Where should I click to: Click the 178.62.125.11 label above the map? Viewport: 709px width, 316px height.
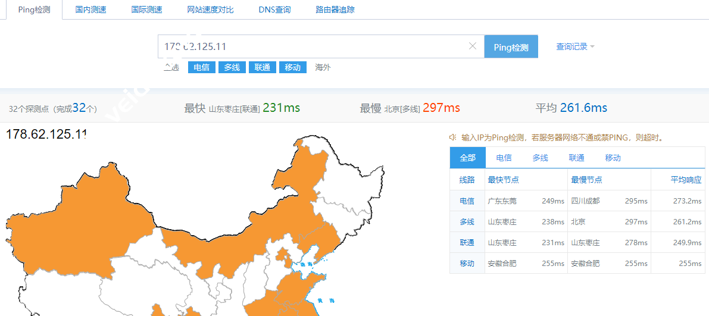[x=46, y=134]
